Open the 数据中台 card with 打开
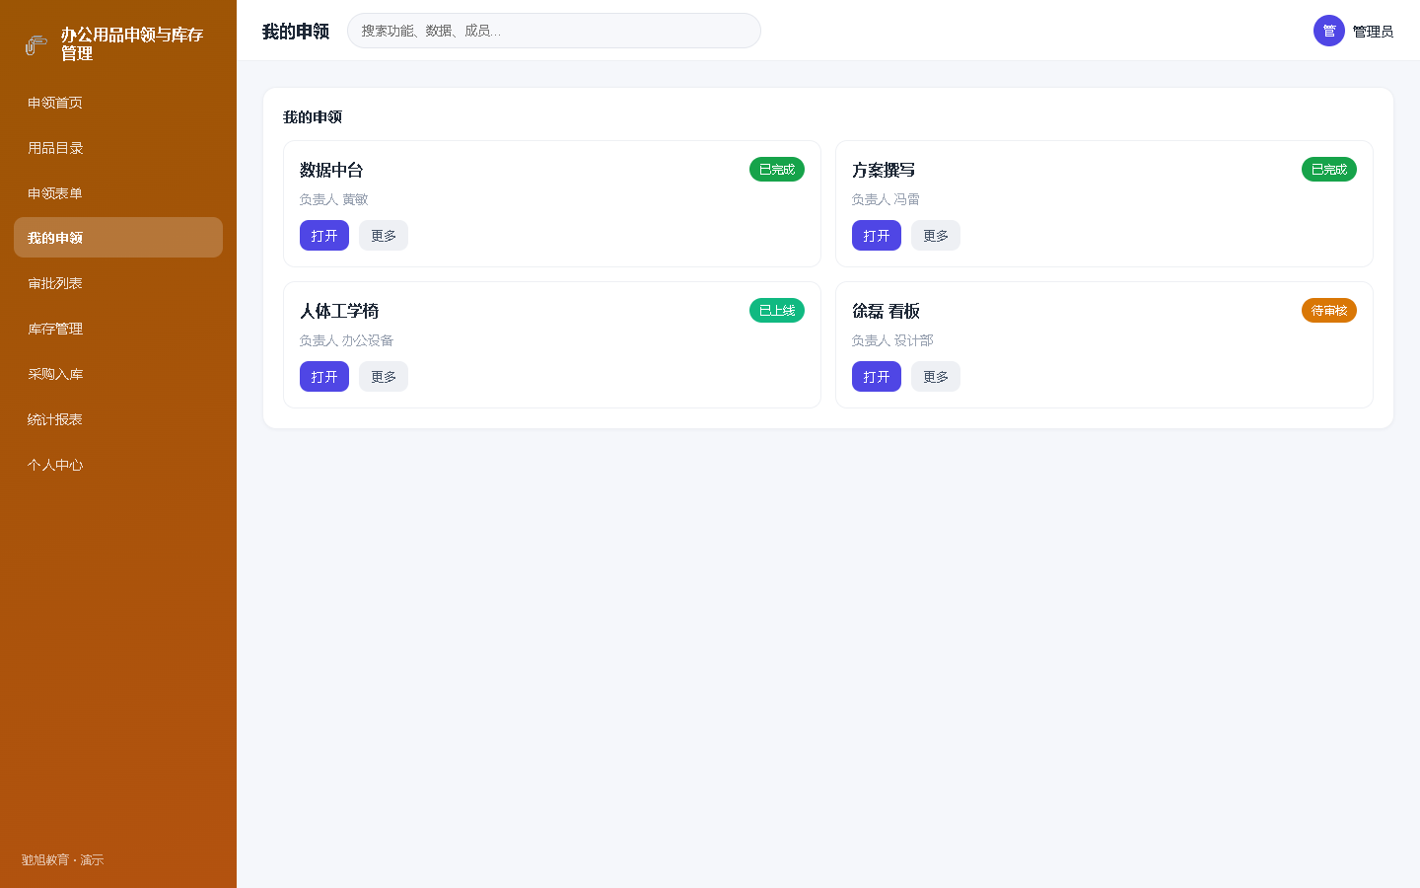The width and height of the screenshot is (1420, 888). point(324,236)
